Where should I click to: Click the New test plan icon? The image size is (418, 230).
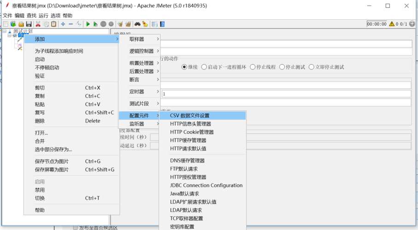pos(6,24)
